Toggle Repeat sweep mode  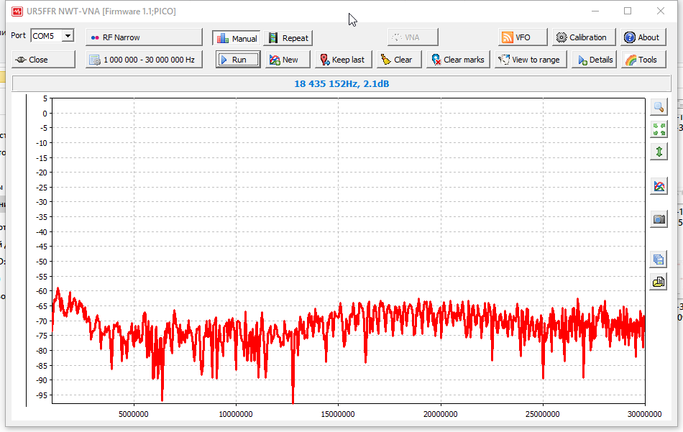tap(288, 38)
